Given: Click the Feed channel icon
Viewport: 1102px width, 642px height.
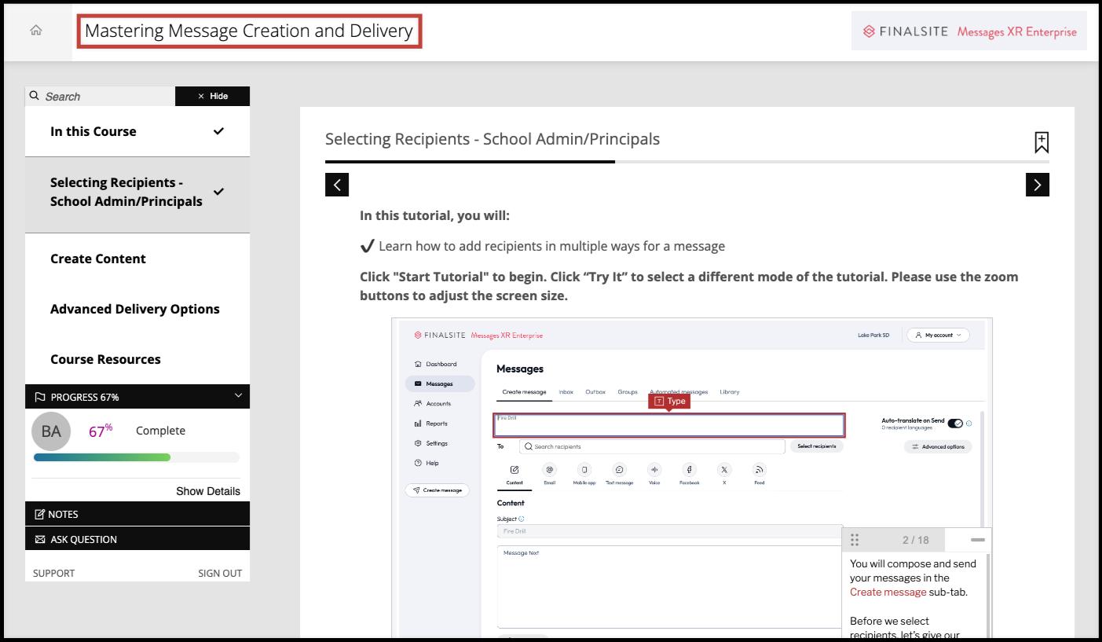Looking at the screenshot, I should (x=759, y=470).
